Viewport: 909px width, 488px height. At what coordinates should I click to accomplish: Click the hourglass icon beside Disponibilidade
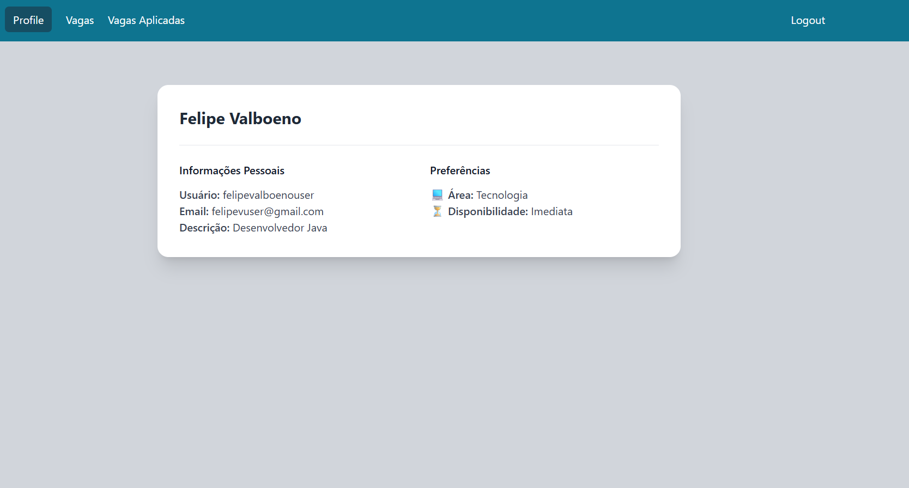pos(437,211)
